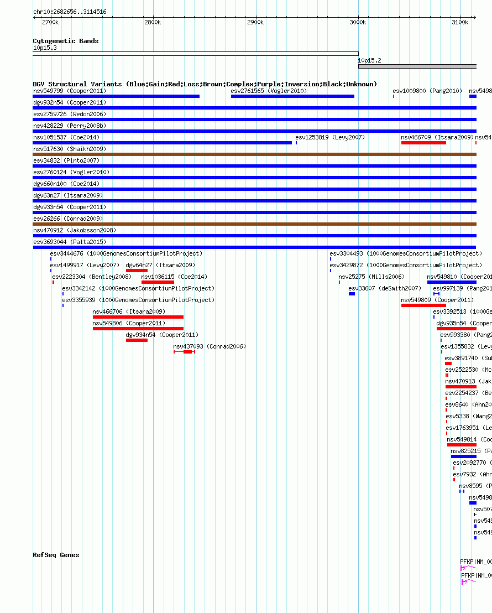Open dgv934n54 (Cooper2011) label
Viewport: 492px width, 613px height.
point(162,335)
